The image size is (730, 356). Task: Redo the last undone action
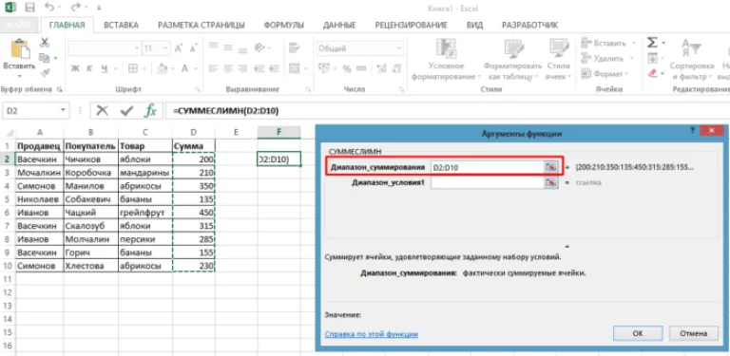point(76,8)
